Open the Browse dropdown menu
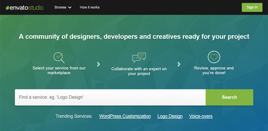 [63, 7]
